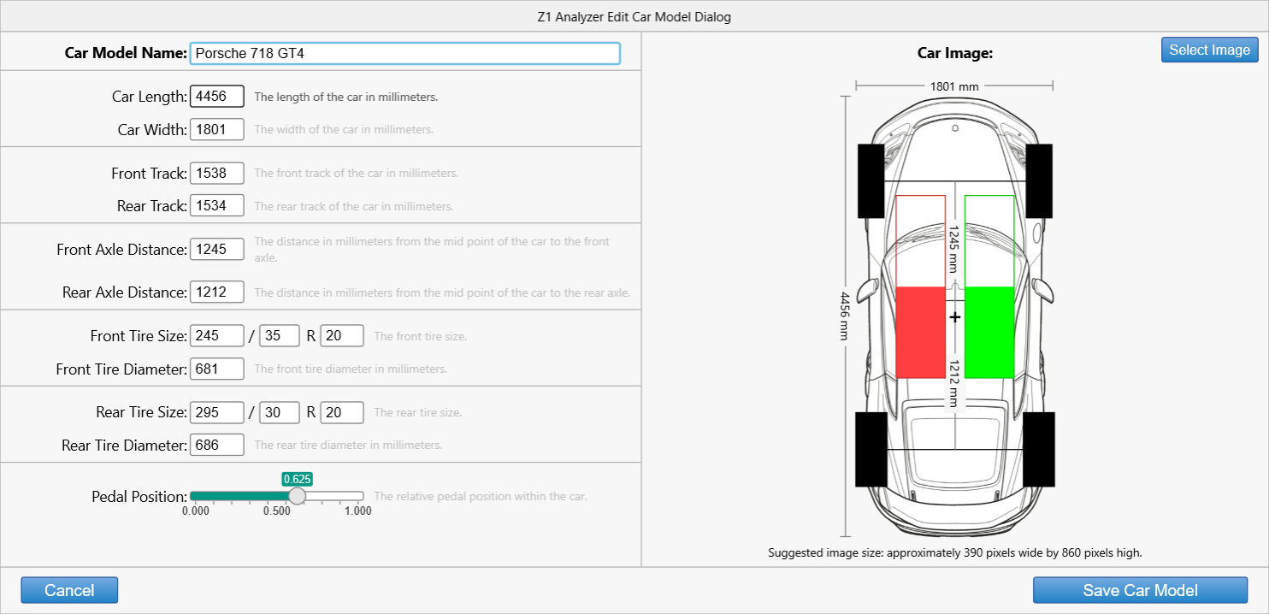Click the Car Width field showing 1801
Viewport: 1269px width, 614px height.
[x=217, y=130]
